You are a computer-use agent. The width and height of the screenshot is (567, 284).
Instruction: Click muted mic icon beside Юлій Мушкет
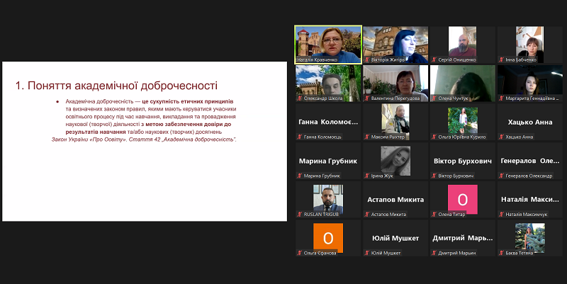367,253
